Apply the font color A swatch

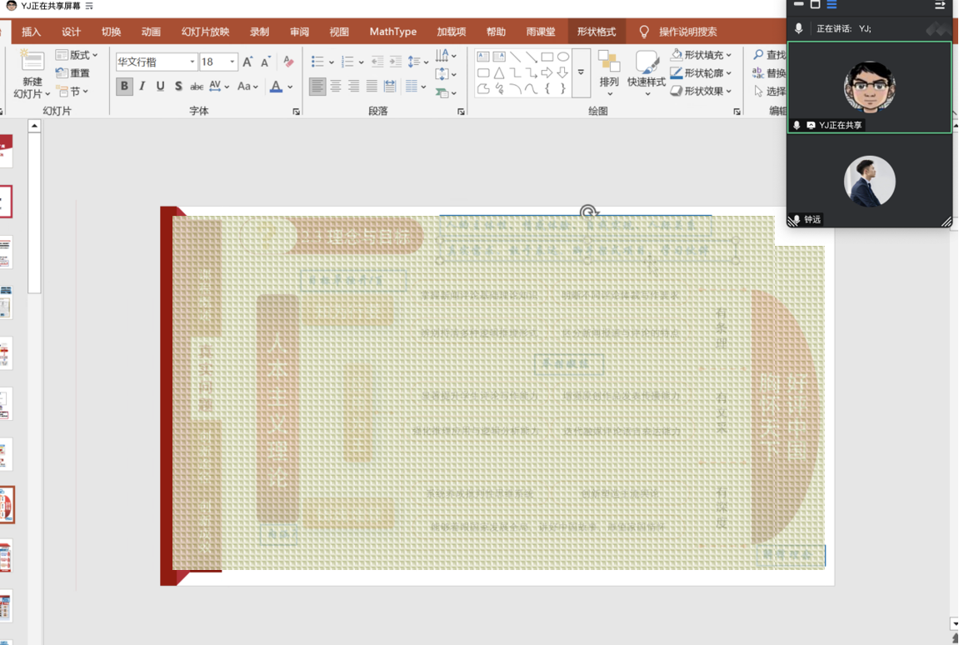[276, 87]
